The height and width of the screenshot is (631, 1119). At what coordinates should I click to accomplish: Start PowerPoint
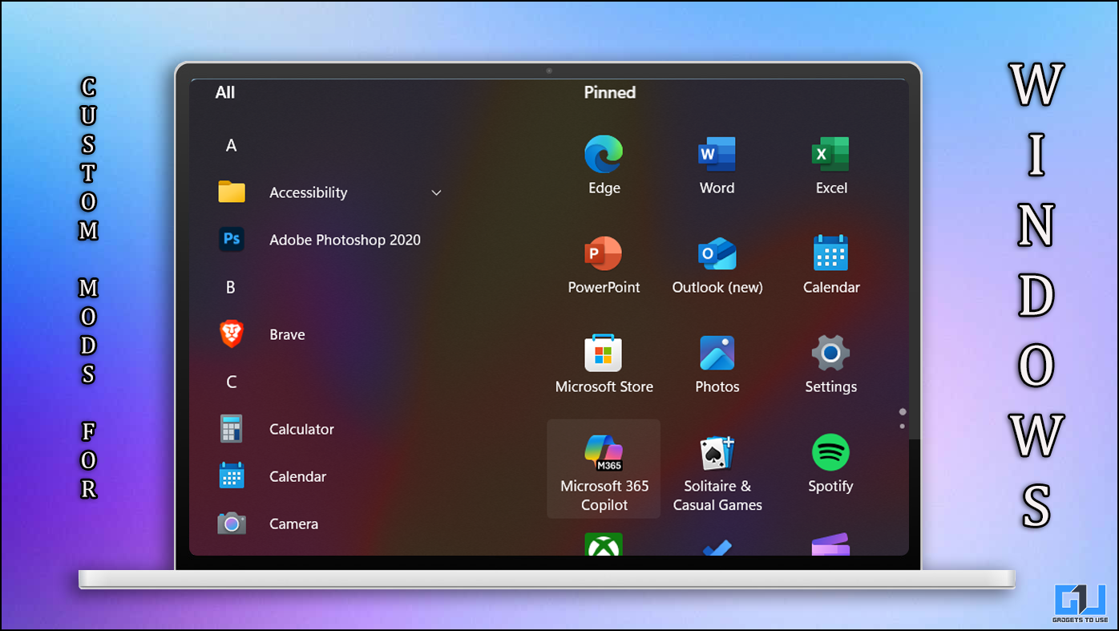point(604,265)
